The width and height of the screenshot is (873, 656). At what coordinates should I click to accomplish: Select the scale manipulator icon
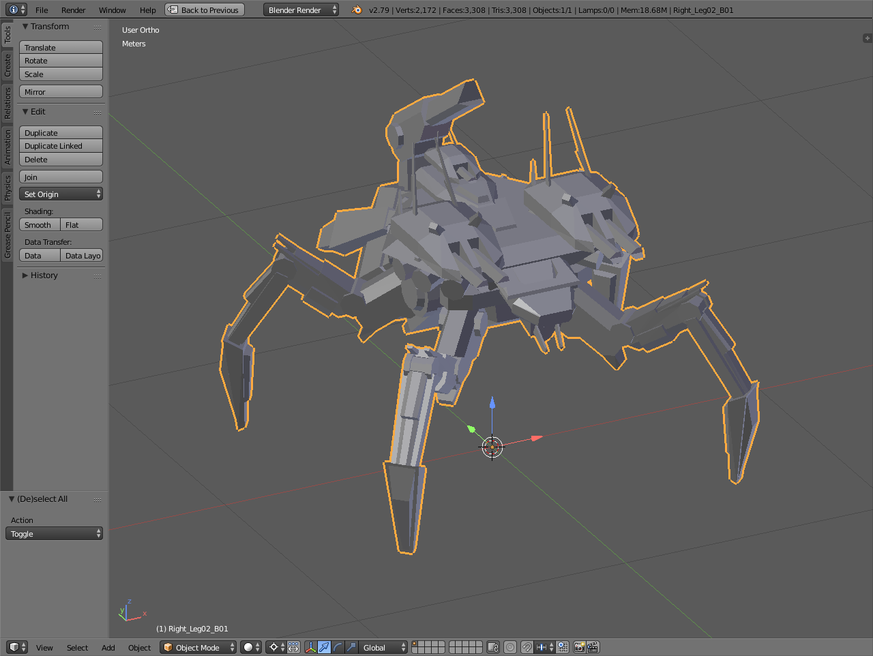pyautogui.click(x=351, y=647)
